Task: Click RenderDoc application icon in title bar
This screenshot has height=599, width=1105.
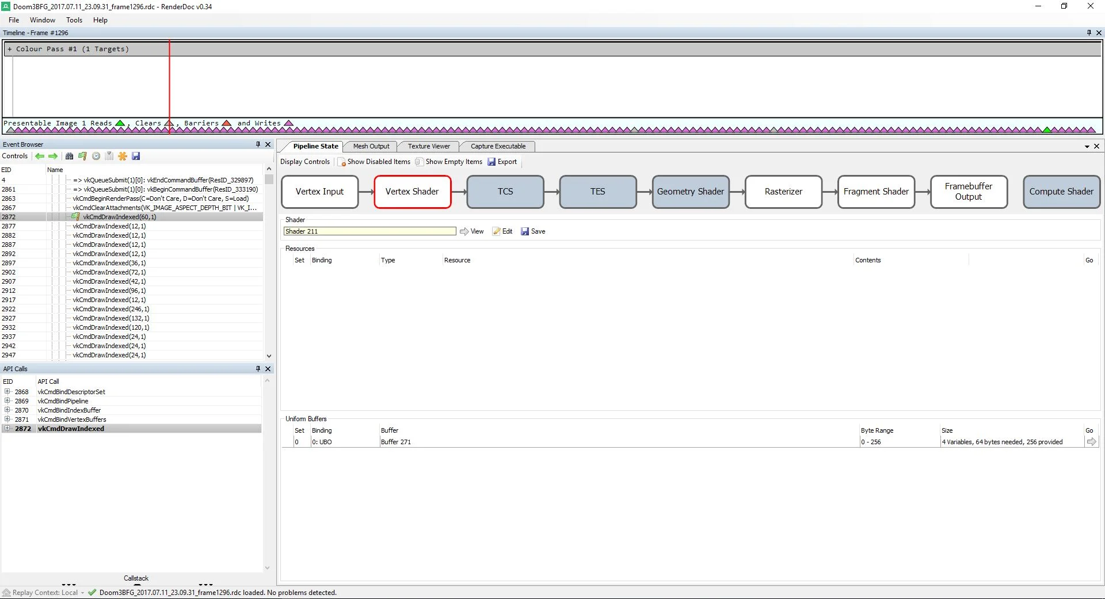Action: (6, 6)
